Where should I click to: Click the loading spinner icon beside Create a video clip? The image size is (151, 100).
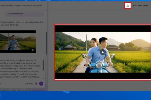tap(16, 13)
